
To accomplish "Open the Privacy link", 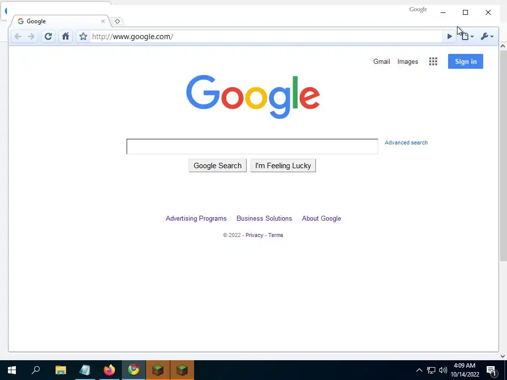I will click(254, 235).
